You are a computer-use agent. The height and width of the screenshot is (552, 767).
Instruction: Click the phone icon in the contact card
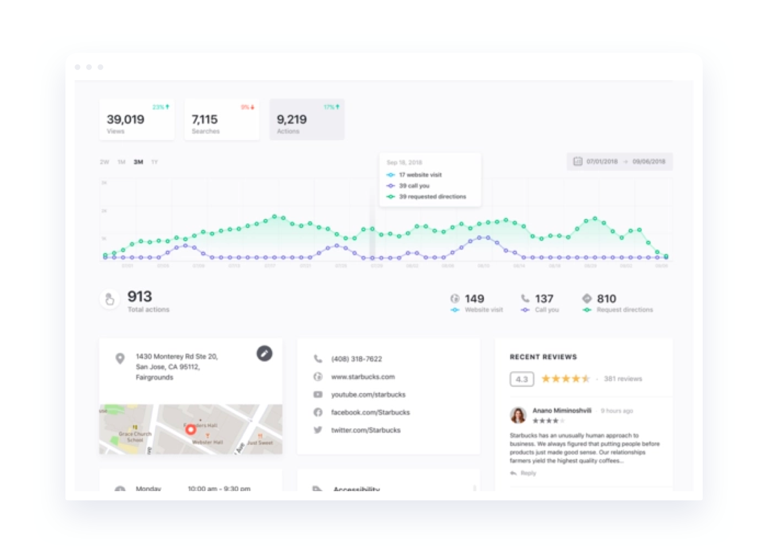point(317,359)
